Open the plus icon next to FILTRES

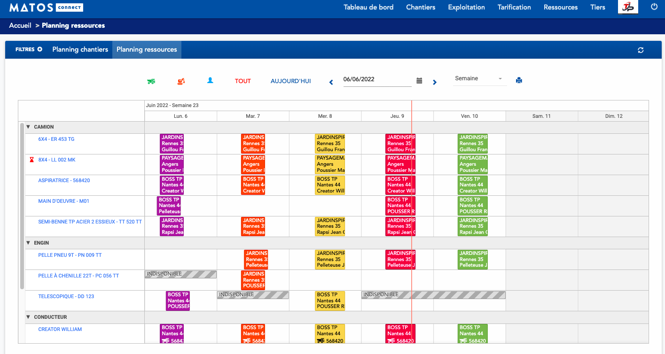tap(40, 49)
